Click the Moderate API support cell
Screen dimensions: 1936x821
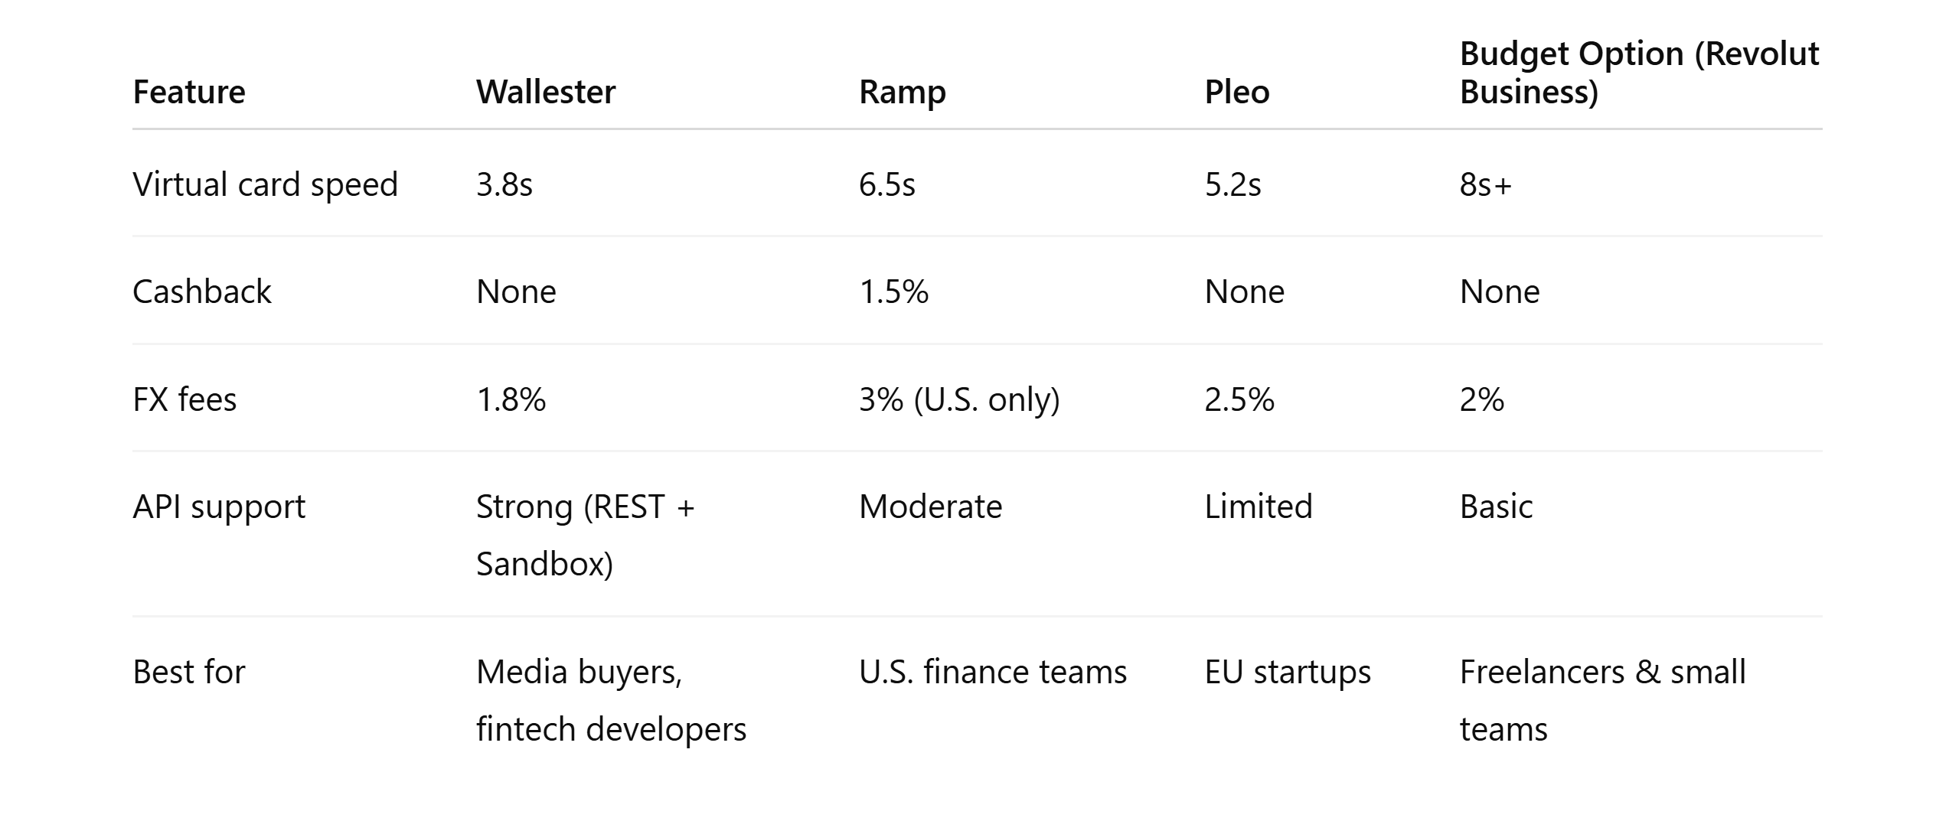[x=930, y=507]
